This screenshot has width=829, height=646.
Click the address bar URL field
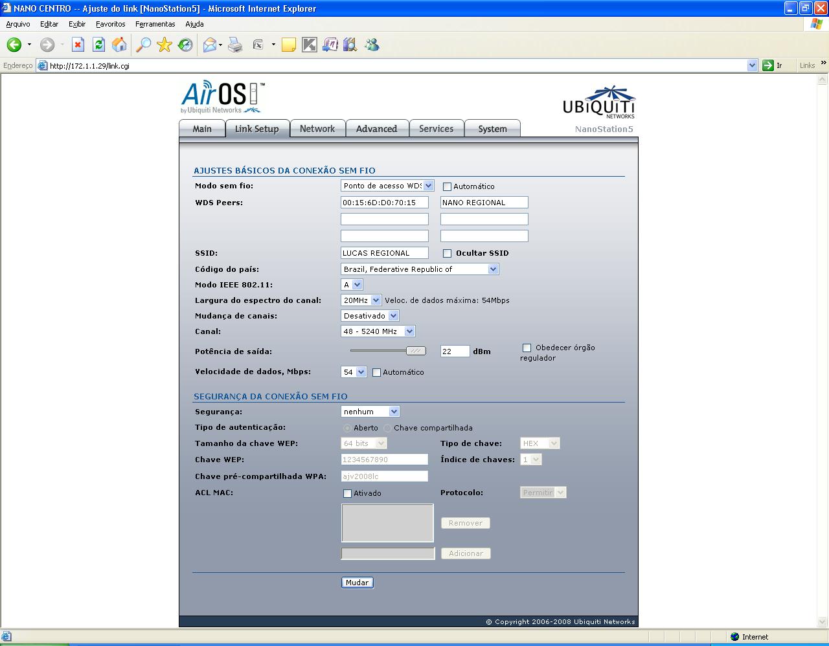(x=396, y=65)
